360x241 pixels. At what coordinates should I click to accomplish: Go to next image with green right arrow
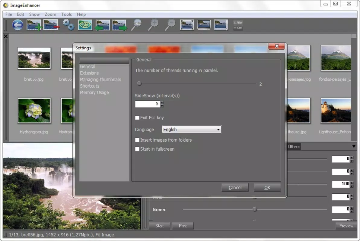(119, 25)
